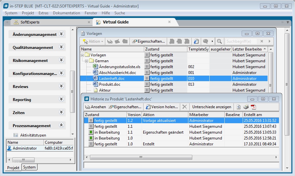Screen dimensions: 295x176
Task: Click the Word icon of Abschlussbericht.doc
Action: tap(95, 72)
